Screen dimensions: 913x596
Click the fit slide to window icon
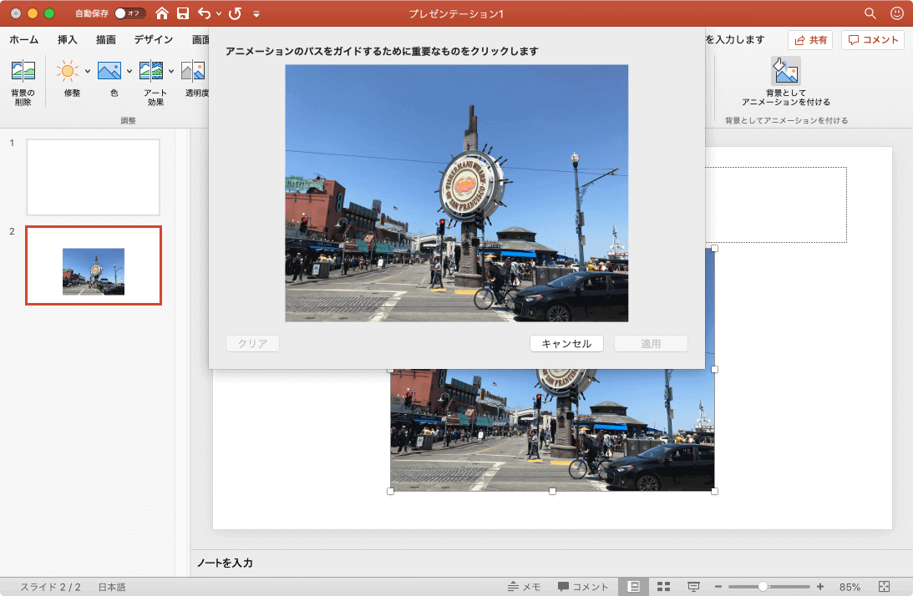coord(884,587)
